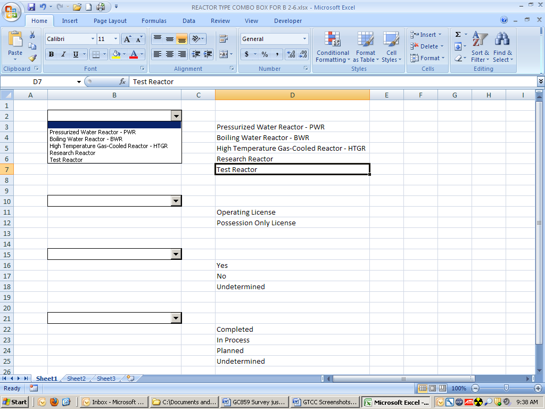Viewport: 545px width, 409px height.
Task: Click the Increase Font Size icon
Action: pyautogui.click(x=127, y=39)
